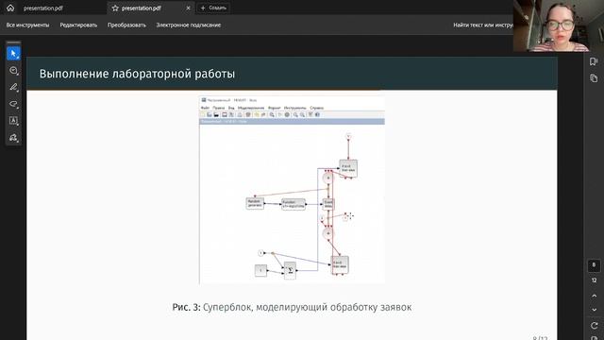Click the slide title Выполнение лабораторной работы
The height and width of the screenshot is (340, 604).
point(137,74)
